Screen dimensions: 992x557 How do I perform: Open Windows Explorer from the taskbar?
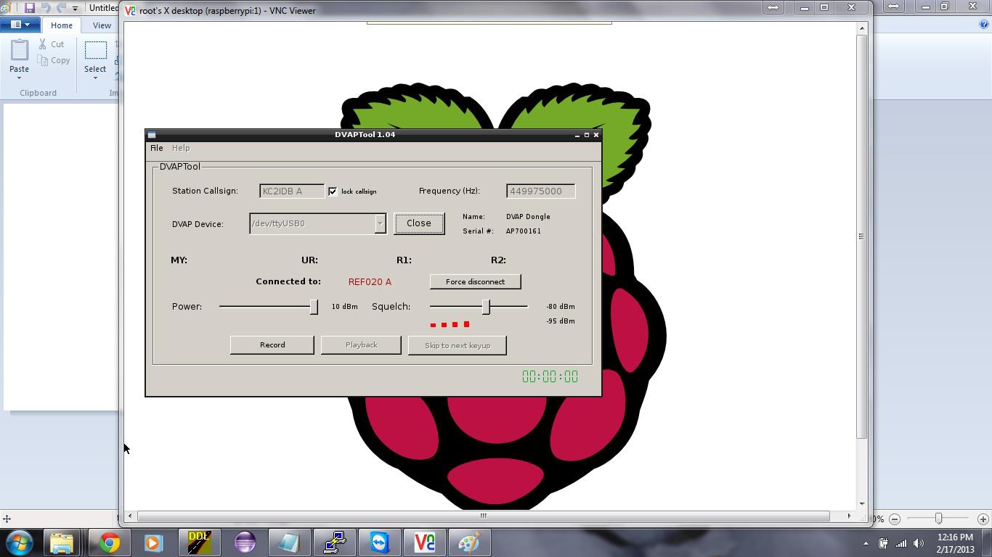point(62,542)
